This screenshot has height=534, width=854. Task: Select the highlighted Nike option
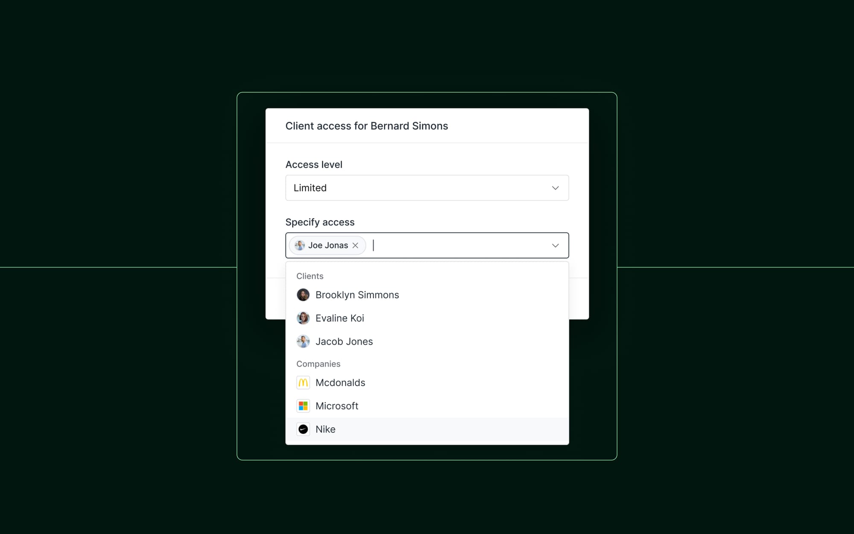pyautogui.click(x=325, y=429)
